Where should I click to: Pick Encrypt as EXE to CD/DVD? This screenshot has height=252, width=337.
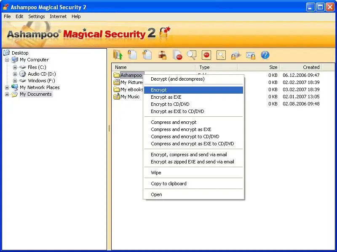tap(194, 111)
